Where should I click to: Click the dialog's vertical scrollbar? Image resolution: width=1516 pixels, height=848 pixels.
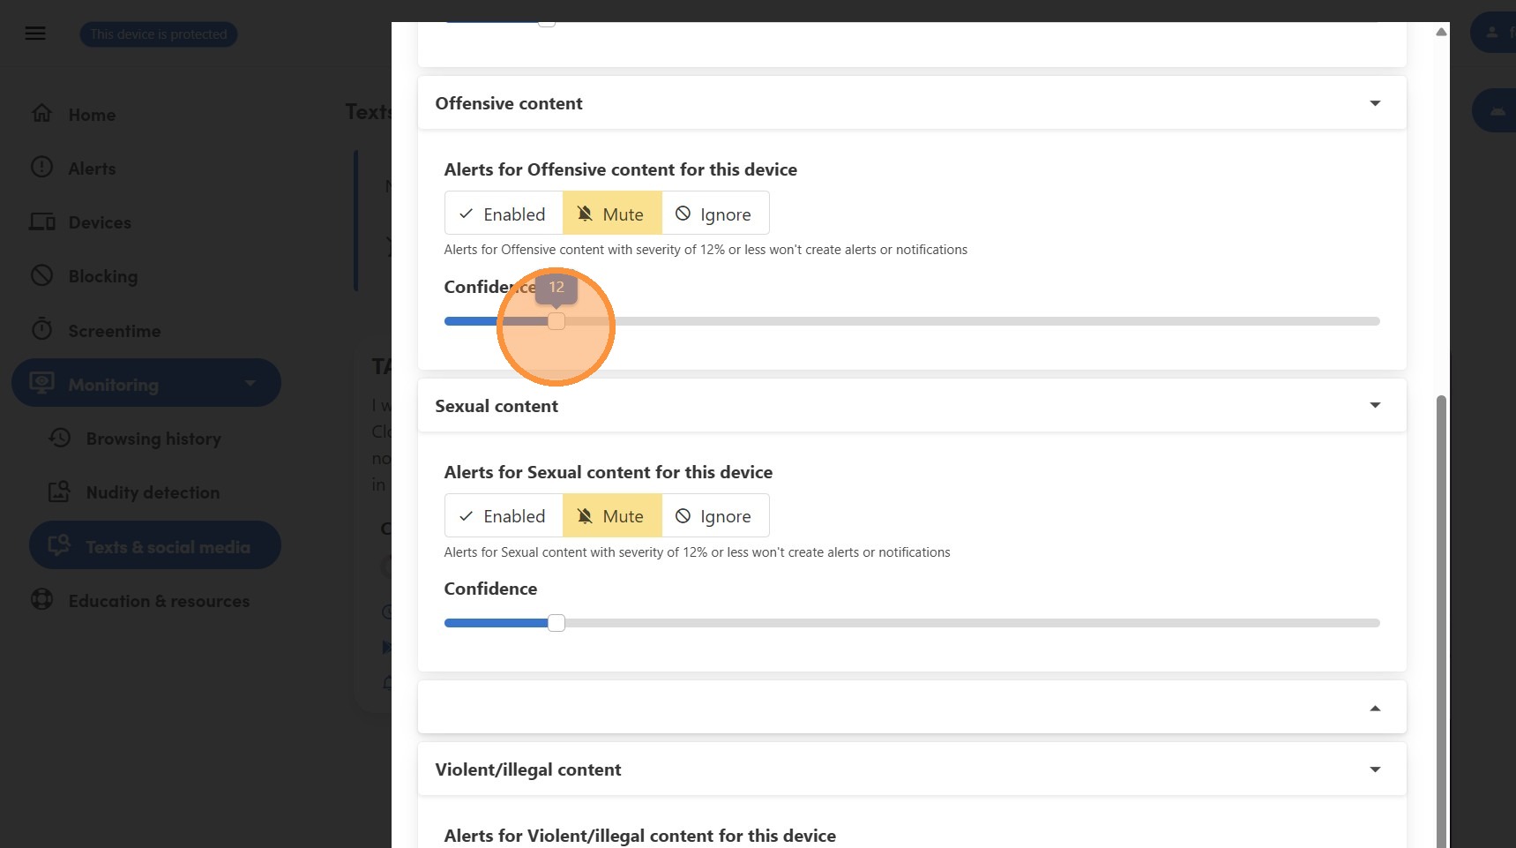click(x=1441, y=618)
